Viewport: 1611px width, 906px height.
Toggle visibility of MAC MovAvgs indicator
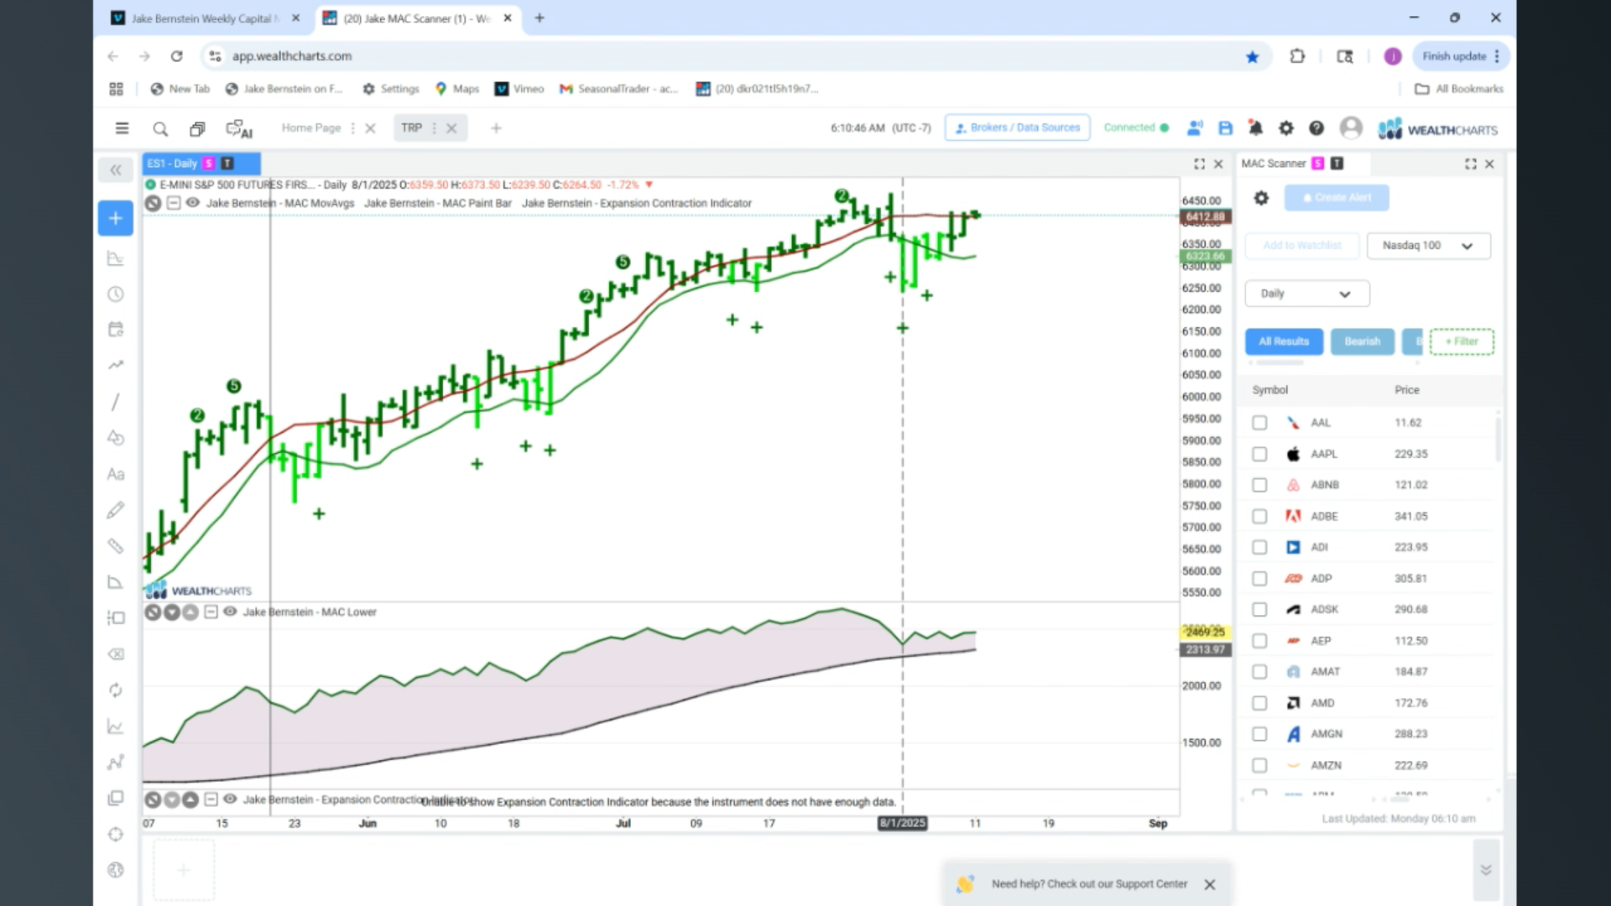coord(192,203)
